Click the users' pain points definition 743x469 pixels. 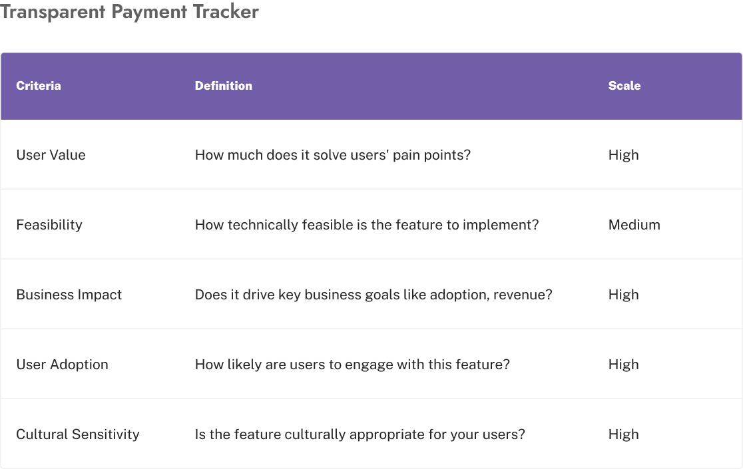tap(333, 155)
